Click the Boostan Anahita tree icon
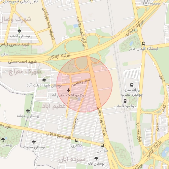Image resolution: width=169 pixels, height=169 pixels. click(19, 31)
